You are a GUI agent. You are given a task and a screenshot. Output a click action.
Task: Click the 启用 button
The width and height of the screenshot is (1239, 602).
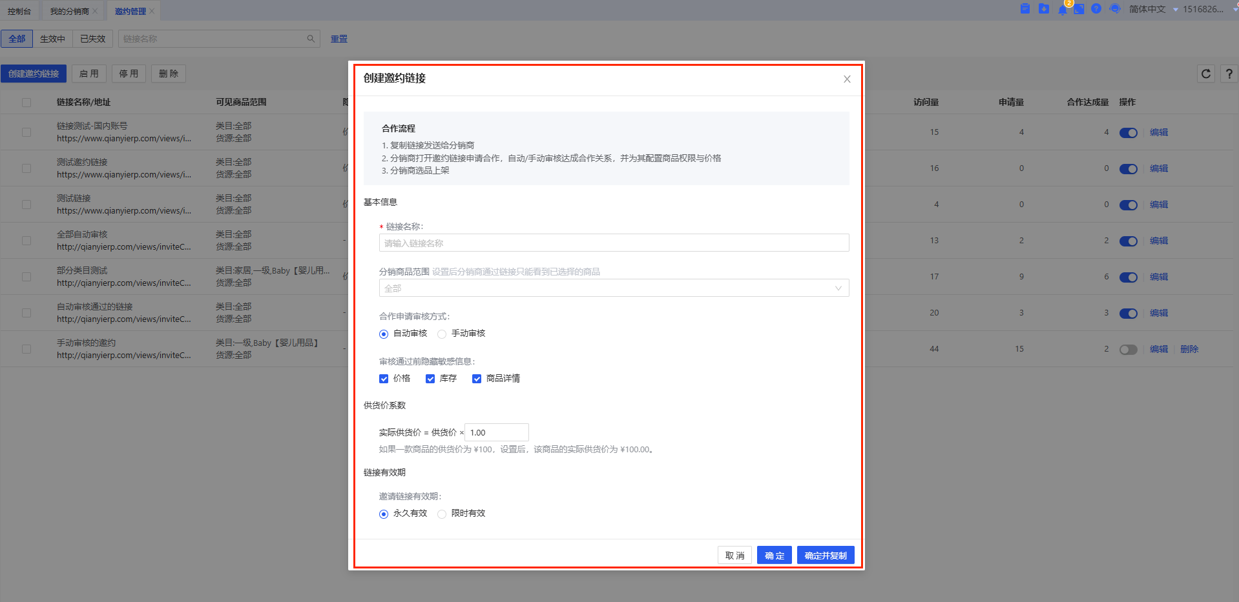pyautogui.click(x=89, y=74)
